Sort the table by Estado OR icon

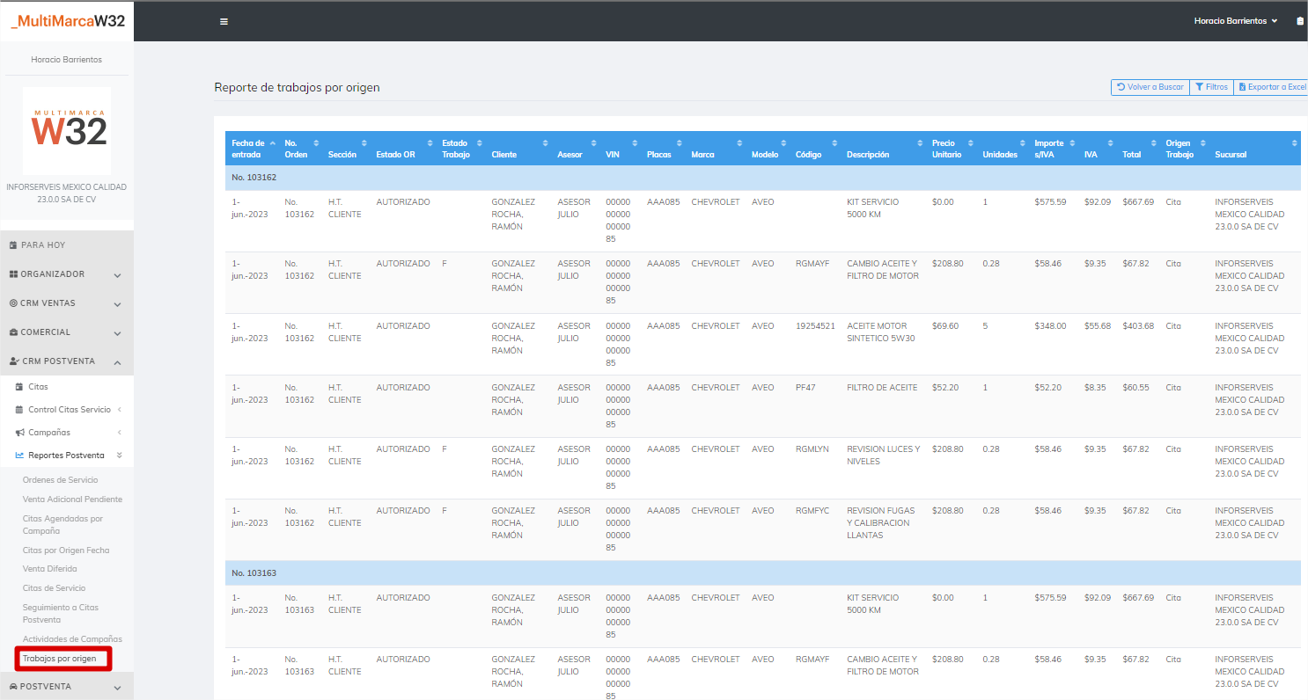click(x=430, y=143)
